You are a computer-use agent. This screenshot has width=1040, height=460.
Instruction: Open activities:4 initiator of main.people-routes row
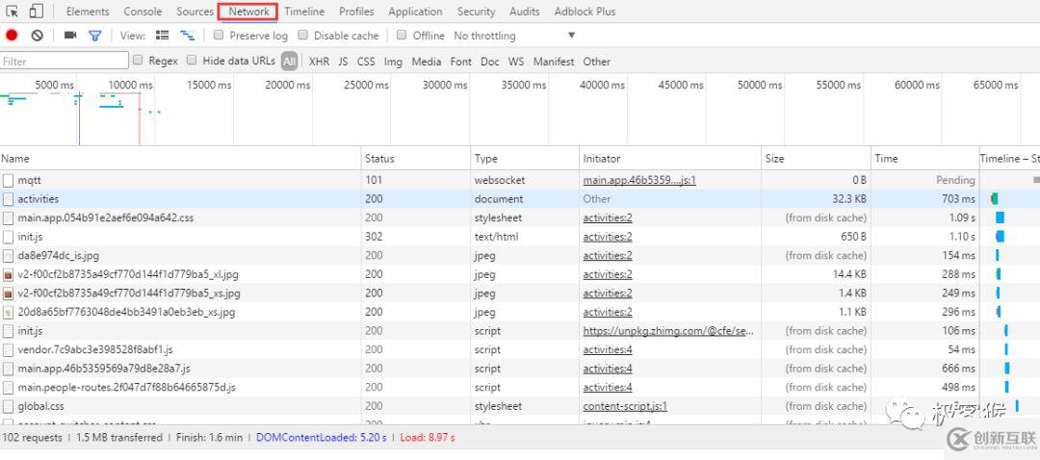[608, 387]
